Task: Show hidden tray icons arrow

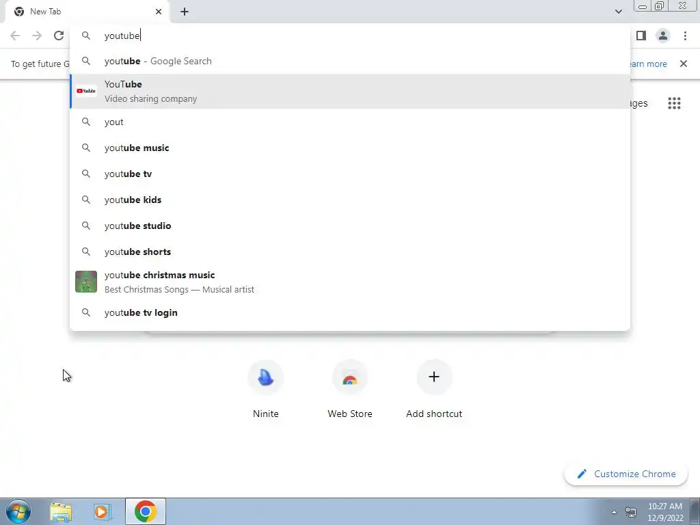Action: [614, 512]
